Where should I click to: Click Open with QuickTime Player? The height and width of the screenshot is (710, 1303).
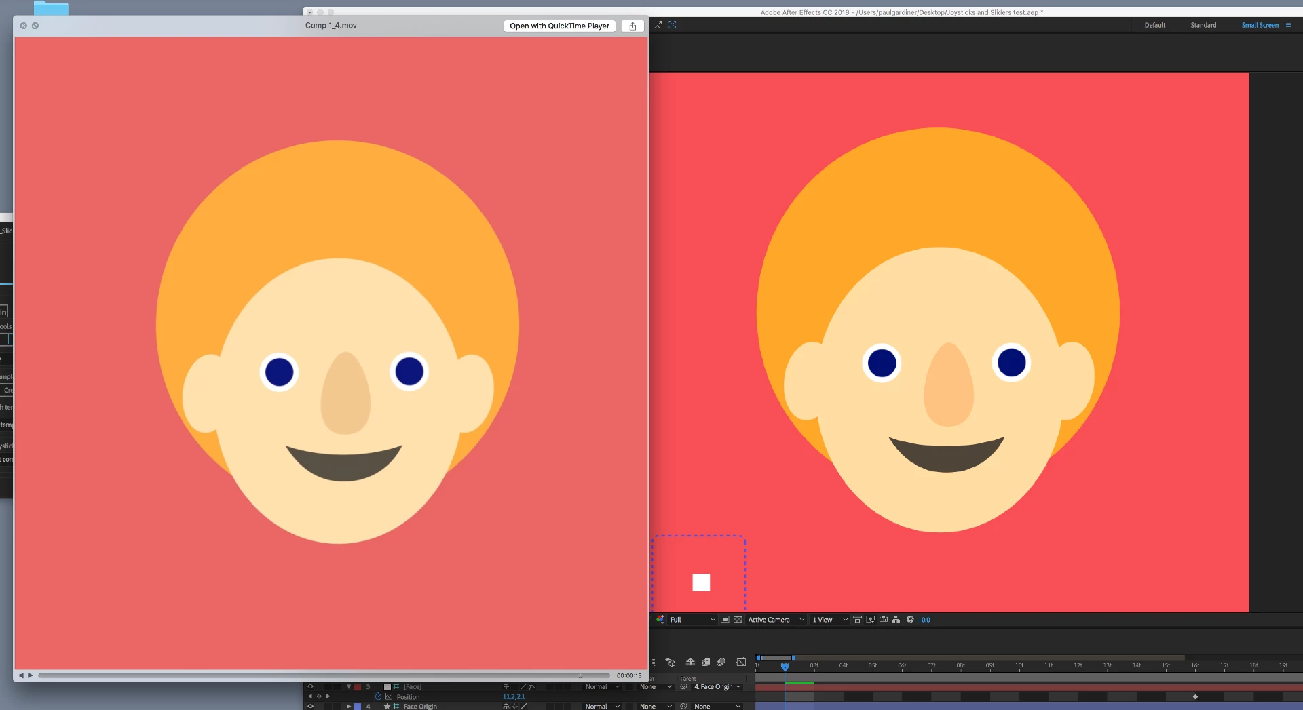pos(559,26)
